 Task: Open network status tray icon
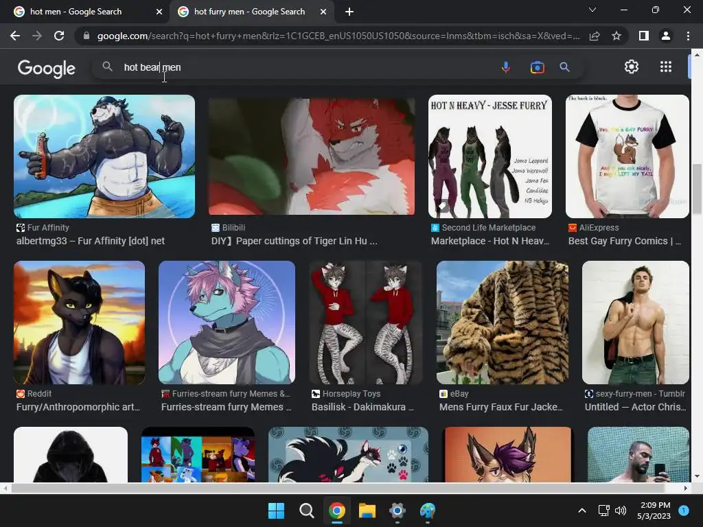tap(604, 511)
